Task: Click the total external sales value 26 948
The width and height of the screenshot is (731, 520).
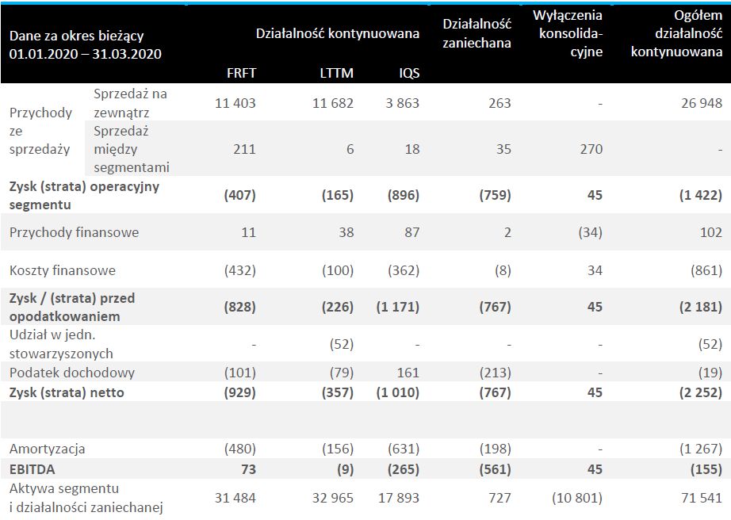Action: pos(701,103)
